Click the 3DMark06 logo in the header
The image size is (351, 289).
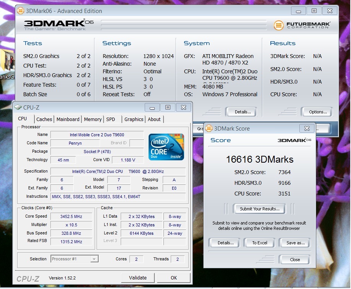pyautogui.click(x=59, y=25)
